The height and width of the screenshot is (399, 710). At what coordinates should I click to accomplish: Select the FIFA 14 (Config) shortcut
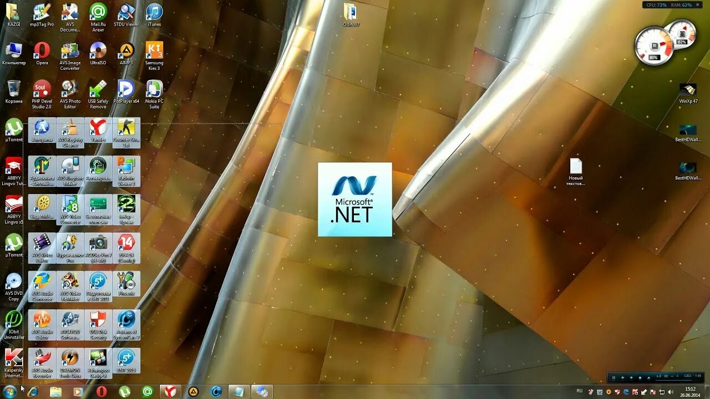[x=126, y=248]
